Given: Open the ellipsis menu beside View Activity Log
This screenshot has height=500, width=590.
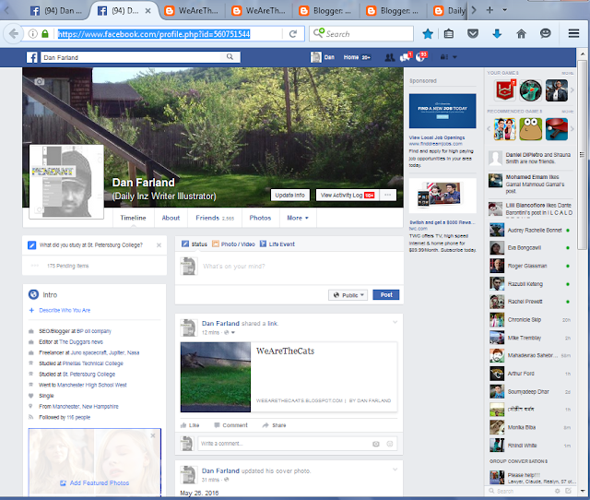Looking at the screenshot, I should (387, 195).
